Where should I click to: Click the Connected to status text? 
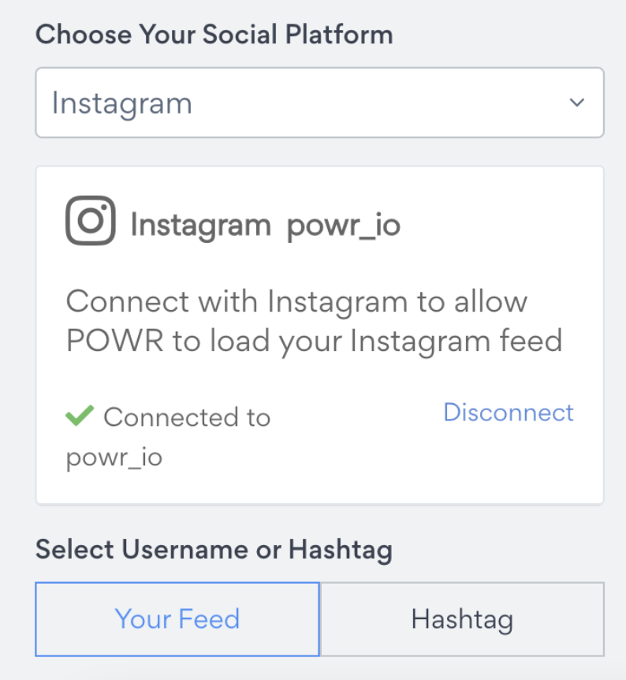click(x=187, y=417)
